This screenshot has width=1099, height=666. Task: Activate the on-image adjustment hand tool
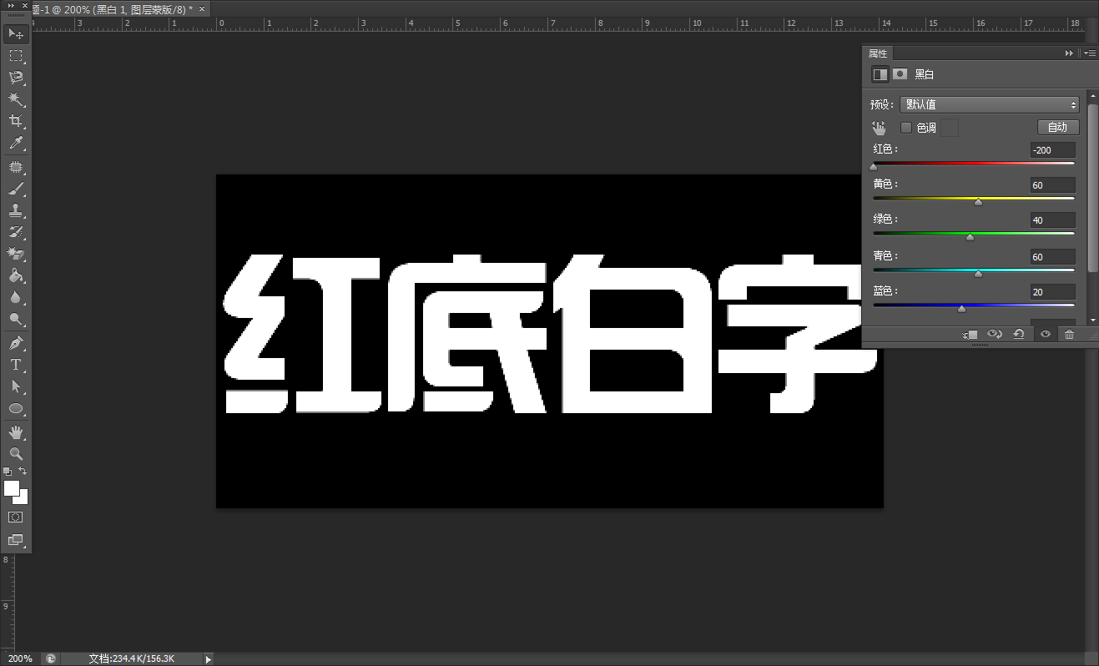tap(879, 128)
